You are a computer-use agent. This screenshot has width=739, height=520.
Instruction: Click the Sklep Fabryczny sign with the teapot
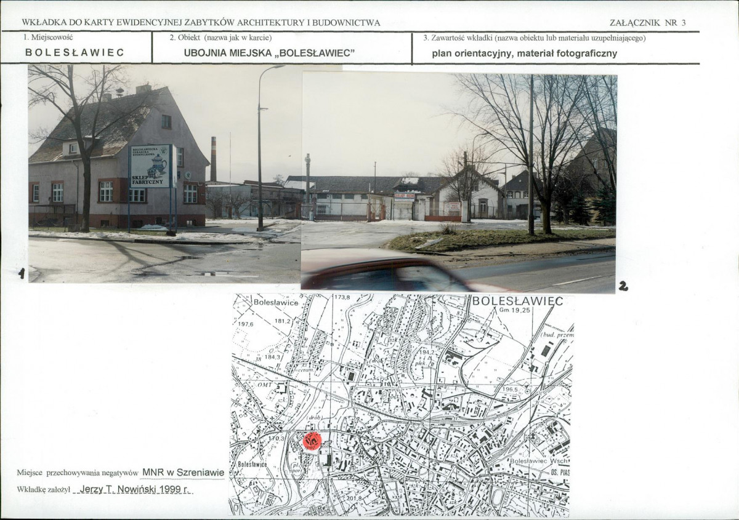(x=151, y=166)
